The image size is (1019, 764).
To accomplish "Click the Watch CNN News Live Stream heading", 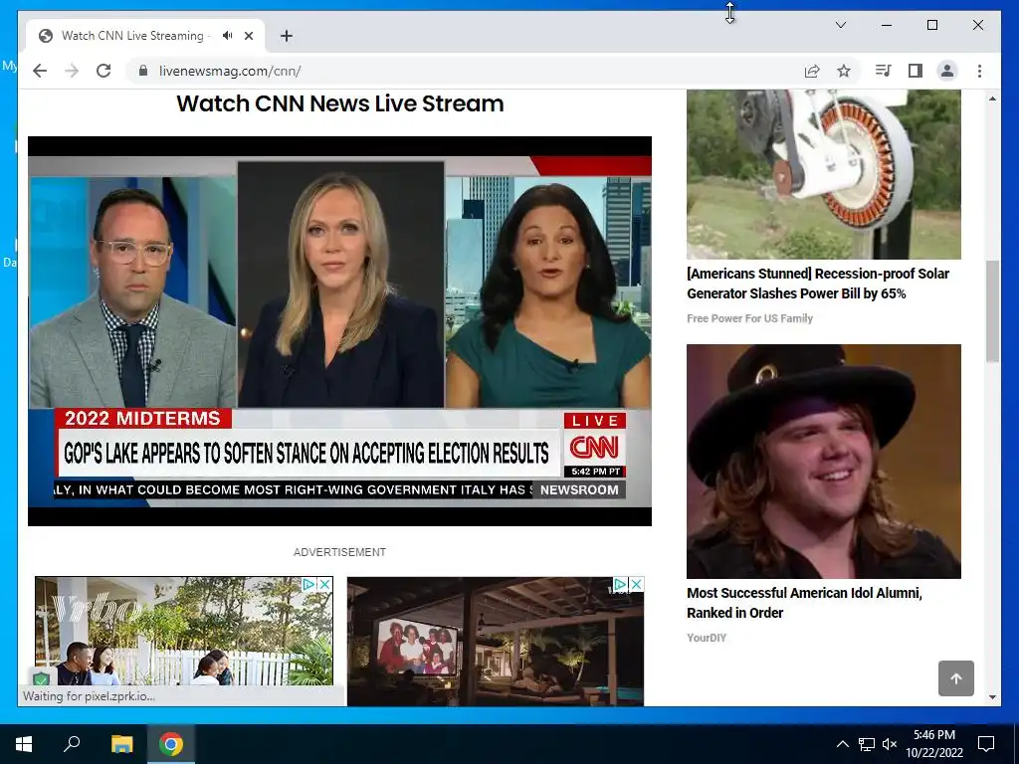I will 340,103.
